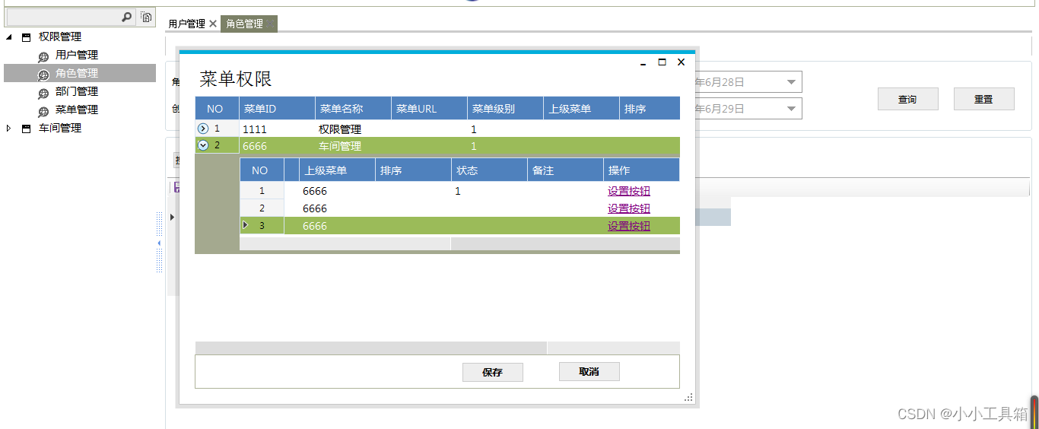Viewport: 1039px width, 429px height.
Task: Close the 角色管理 tab
Action: point(271,24)
